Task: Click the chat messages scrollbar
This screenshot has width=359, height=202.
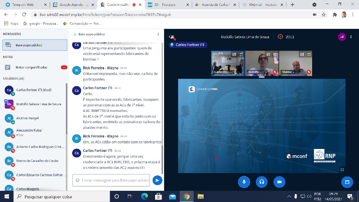Action: point(162,160)
